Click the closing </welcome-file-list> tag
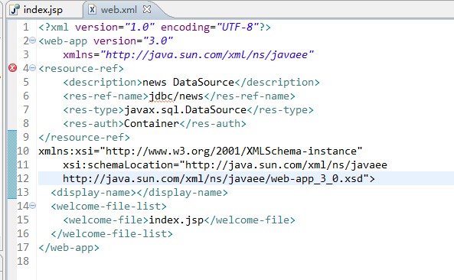The width and height of the screenshot is (454, 280). click(112, 234)
